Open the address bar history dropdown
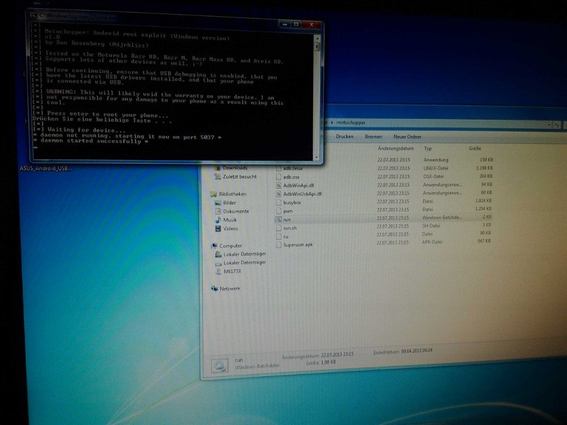Image resolution: width=567 pixels, height=425 pixels. (x=549, y=125)
